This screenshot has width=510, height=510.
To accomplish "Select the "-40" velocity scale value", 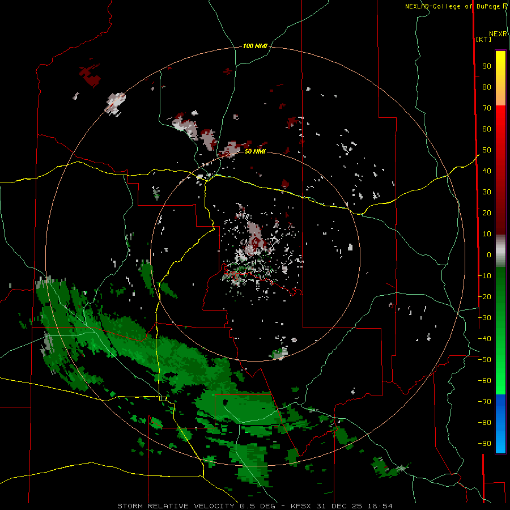I will [484, 339].
